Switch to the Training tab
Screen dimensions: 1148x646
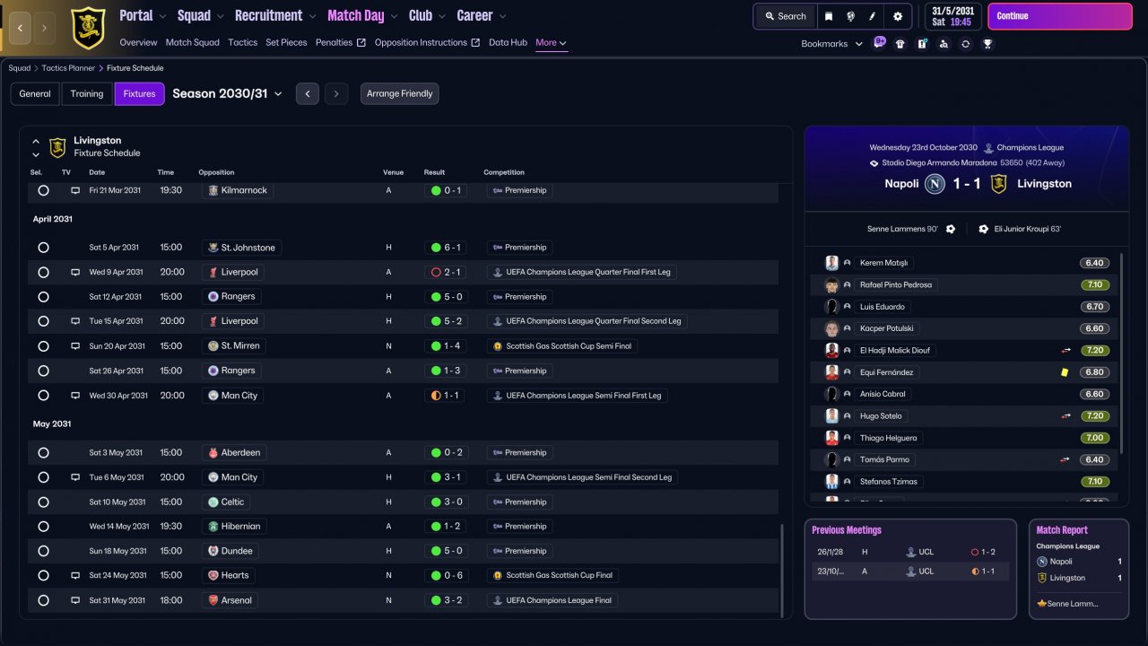point(87,93)
